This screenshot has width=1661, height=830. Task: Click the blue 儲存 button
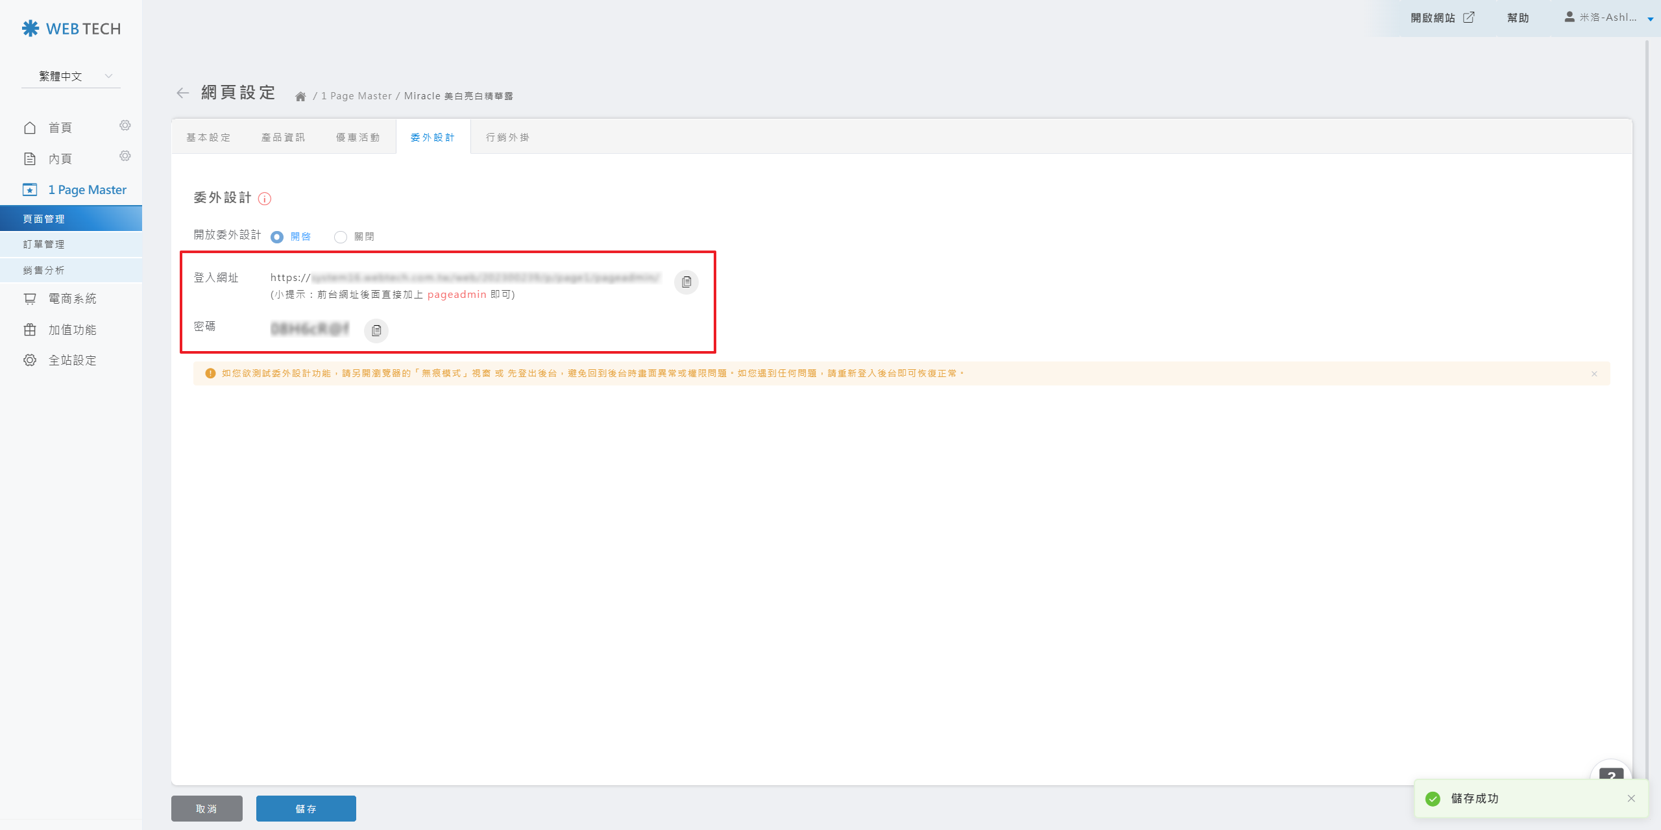[306, 809]
